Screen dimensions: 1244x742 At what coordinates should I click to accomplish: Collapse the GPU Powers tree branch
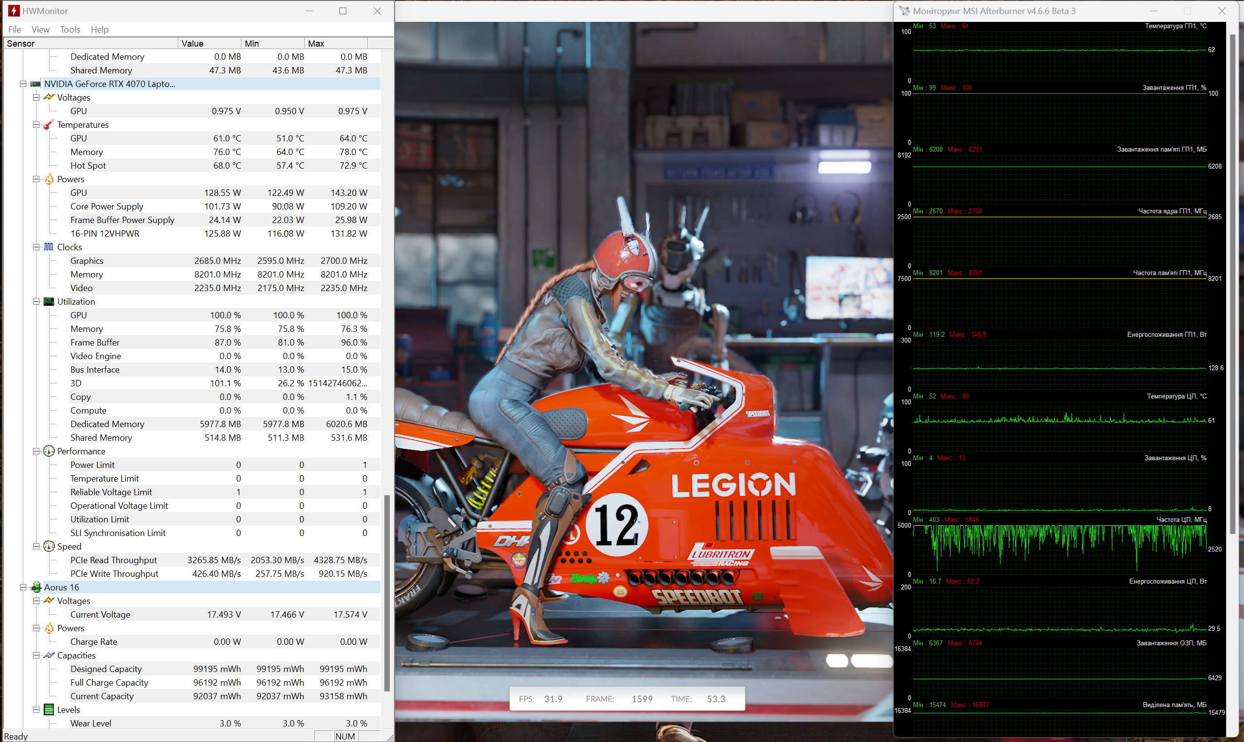(x=36, y=179)
